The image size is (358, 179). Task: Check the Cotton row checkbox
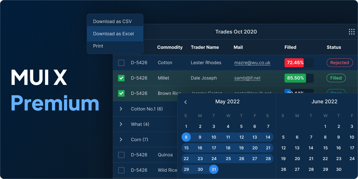pos(121,63)
